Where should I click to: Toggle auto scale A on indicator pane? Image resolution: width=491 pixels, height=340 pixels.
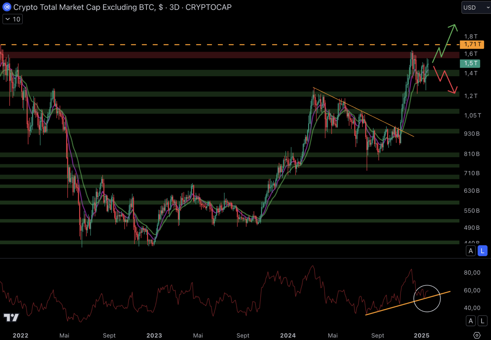(471, 321)
